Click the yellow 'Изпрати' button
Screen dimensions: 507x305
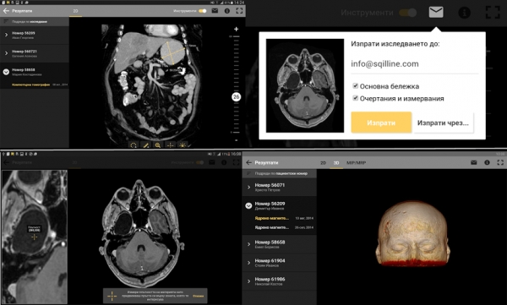(381, 123)
